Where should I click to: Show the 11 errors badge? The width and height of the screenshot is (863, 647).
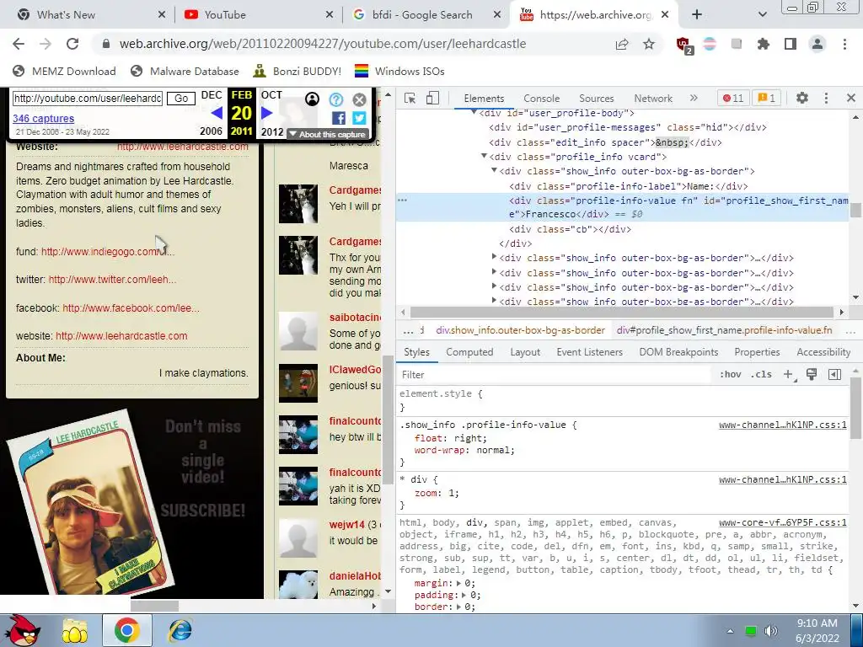pos(733,98)
